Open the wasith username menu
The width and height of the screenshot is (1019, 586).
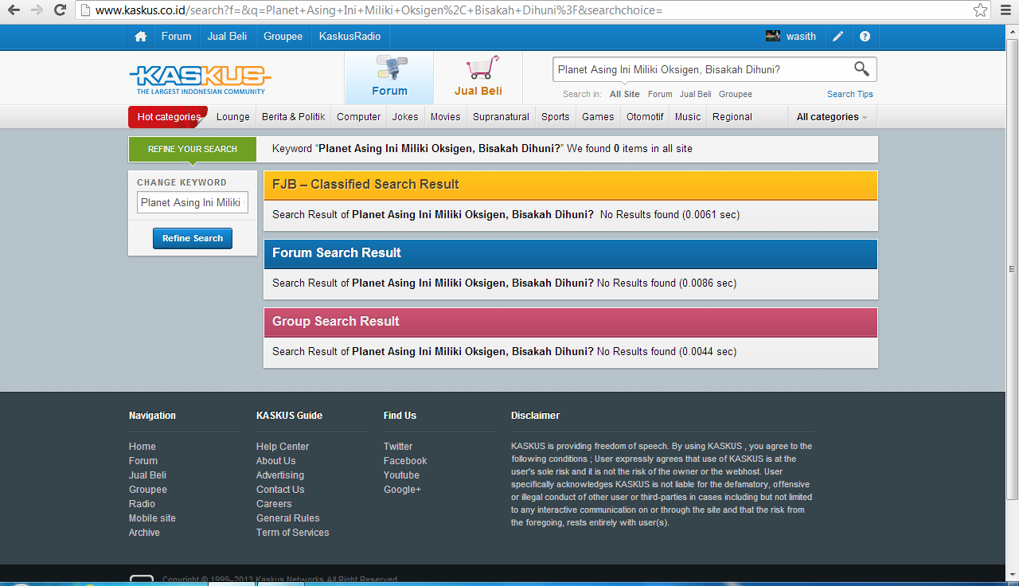coord(801,37)
